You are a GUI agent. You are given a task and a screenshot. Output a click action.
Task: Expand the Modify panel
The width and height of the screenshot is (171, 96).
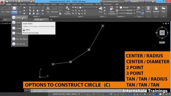coord(36,17)
